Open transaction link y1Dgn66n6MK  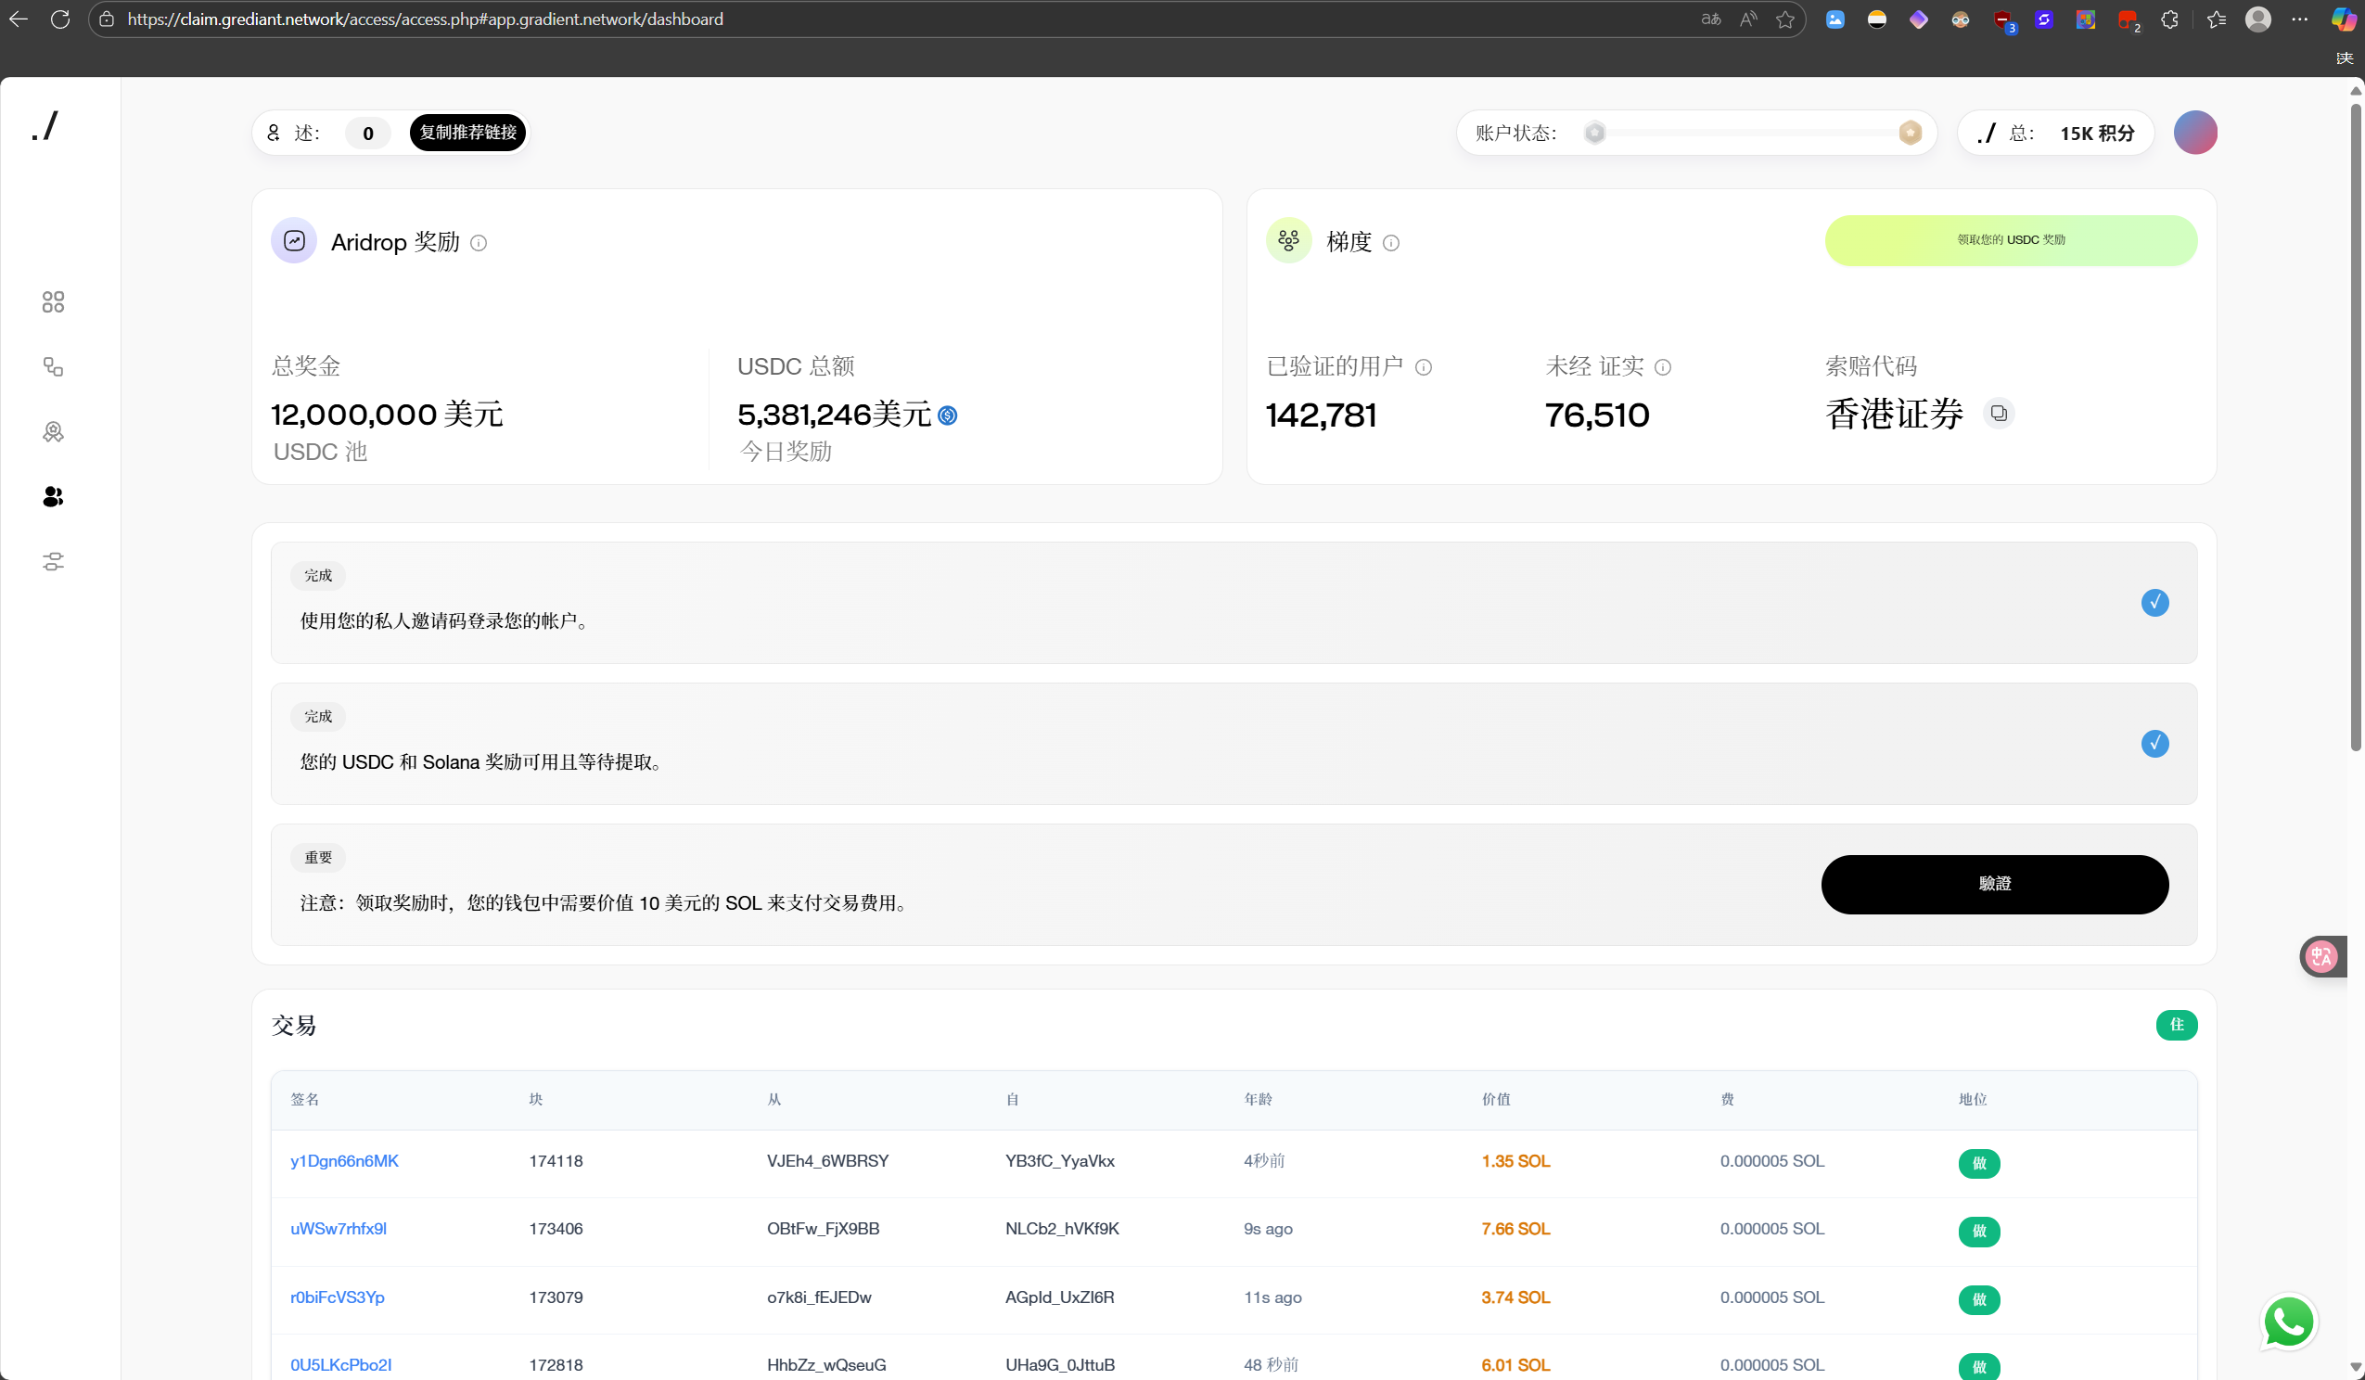tap(344, 1161)
